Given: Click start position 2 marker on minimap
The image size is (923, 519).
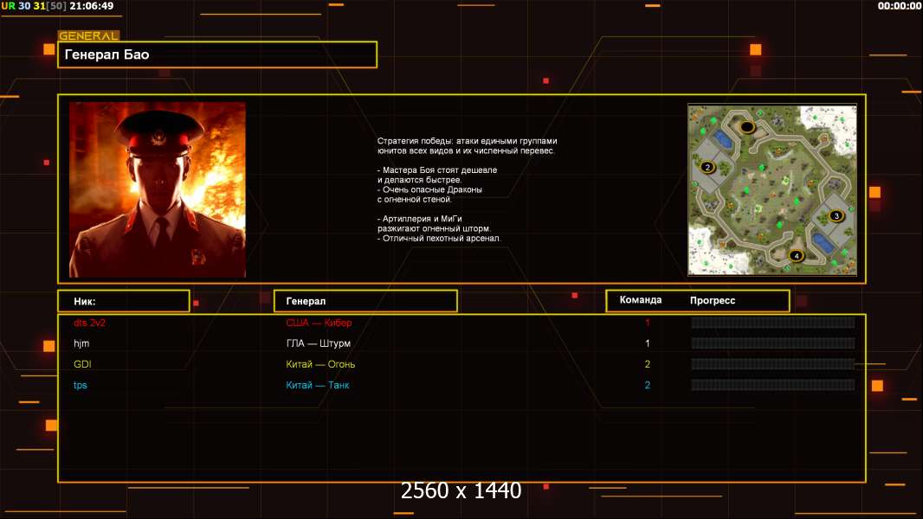Looking at the screenshot, I should 707,167.
